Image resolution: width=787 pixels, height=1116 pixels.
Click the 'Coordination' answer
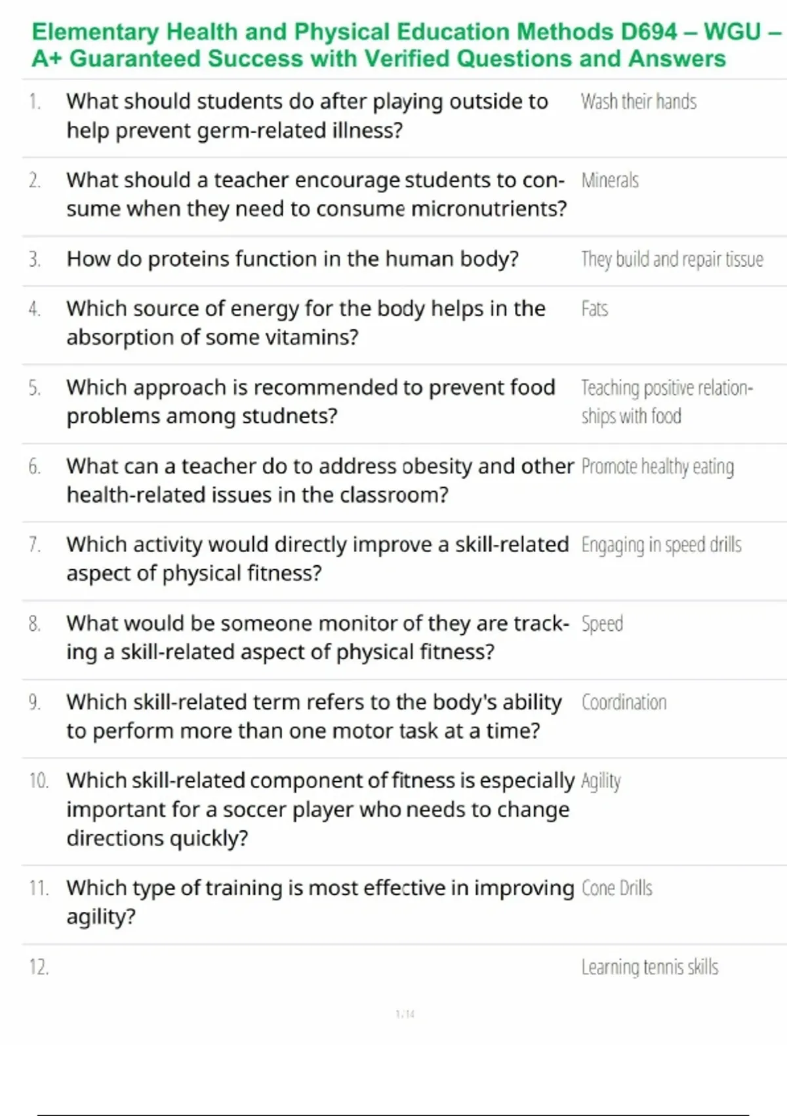coord(624,702)
